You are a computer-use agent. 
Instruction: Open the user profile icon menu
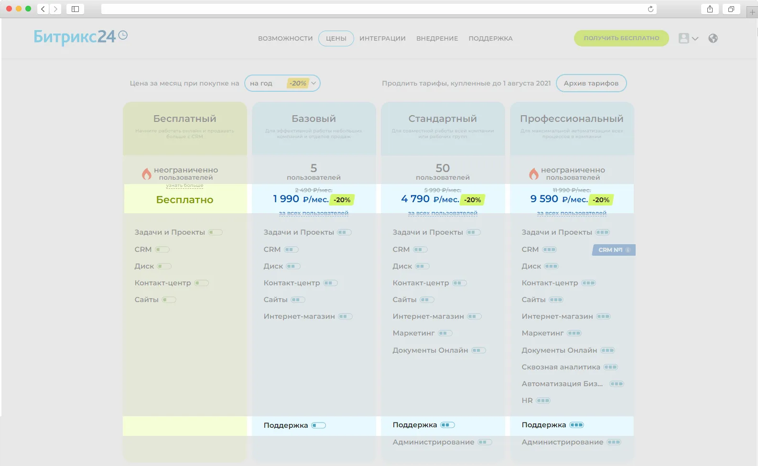[684, 38]
